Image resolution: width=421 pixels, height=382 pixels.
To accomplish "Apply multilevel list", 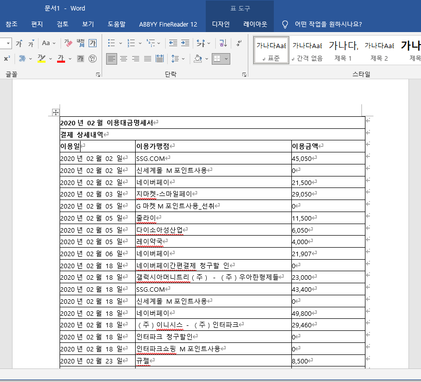I will (x=151, y=43).
